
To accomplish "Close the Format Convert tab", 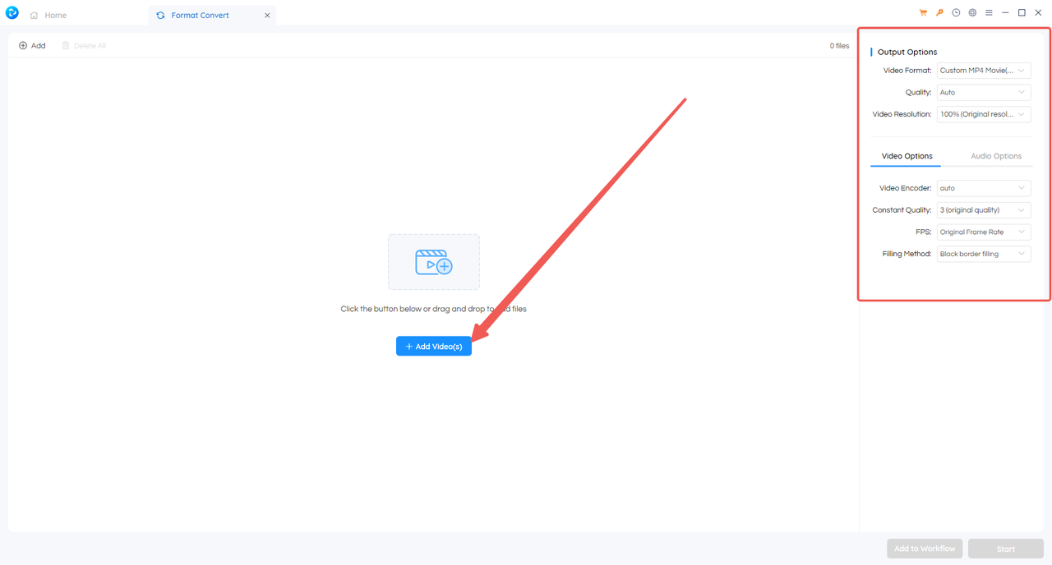I will tap(267, 15).
